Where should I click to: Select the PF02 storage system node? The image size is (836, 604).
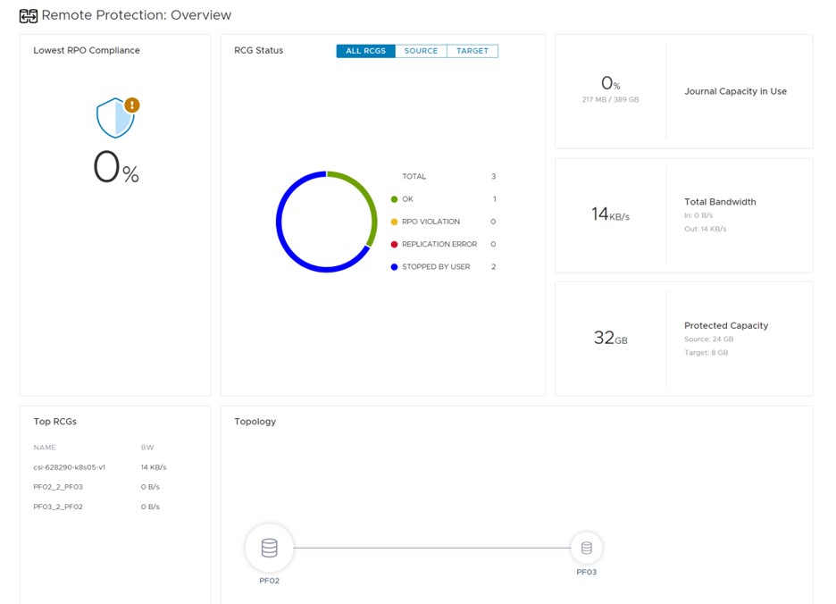click(269, 548)
